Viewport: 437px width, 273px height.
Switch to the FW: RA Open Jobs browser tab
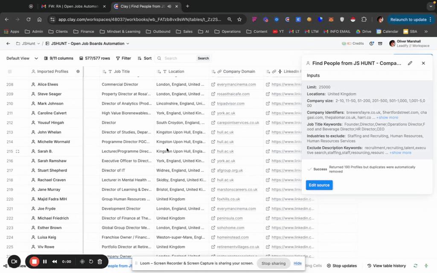point(73,6)
